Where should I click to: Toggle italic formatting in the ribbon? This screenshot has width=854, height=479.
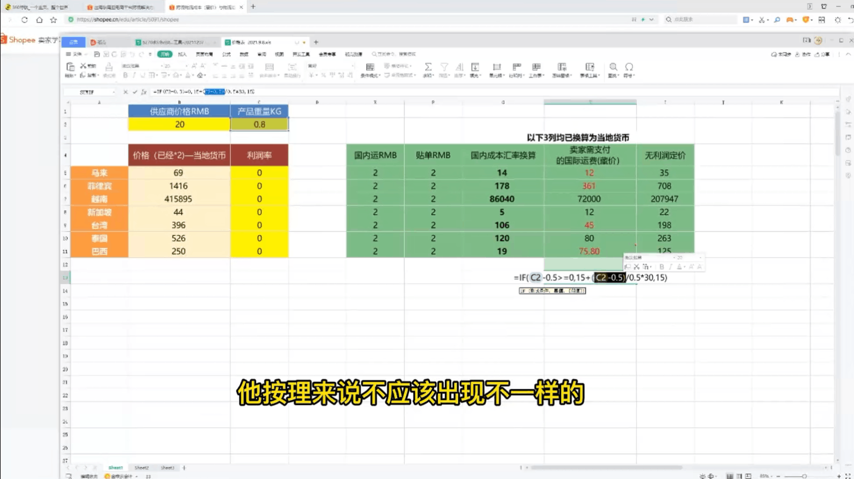point(133,75)
